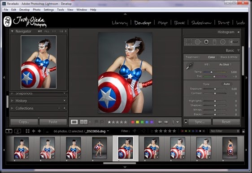Click the Exposure slider handle
This screenshot has height=173, width=252.
coord(215,89)
